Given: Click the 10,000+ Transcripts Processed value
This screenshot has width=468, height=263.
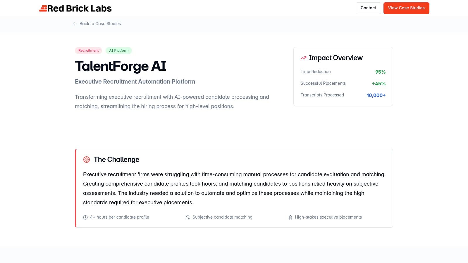Looking at the screenshot, I should [376, 95].
